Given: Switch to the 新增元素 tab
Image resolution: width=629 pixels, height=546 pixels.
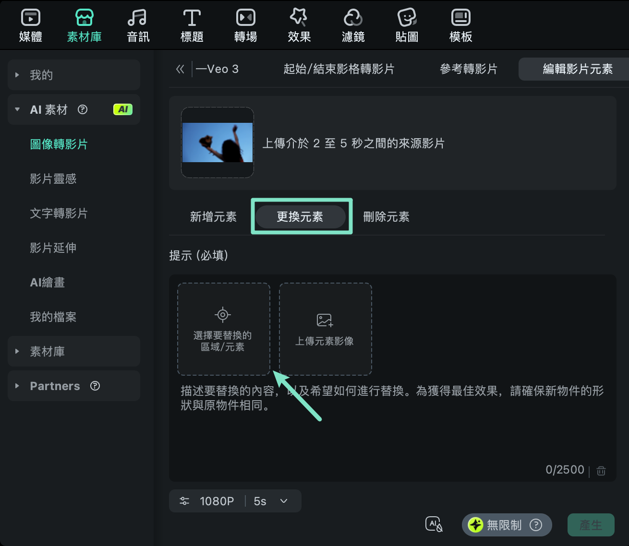Looking at the screenshot, I should click(x=213, y=217).
